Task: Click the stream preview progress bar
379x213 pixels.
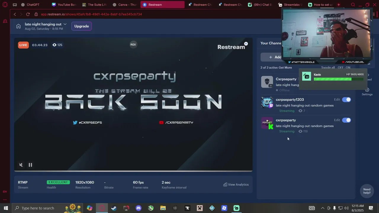Action: point(133,171)
